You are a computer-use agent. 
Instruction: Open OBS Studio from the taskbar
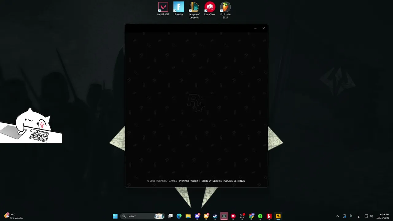242,216
